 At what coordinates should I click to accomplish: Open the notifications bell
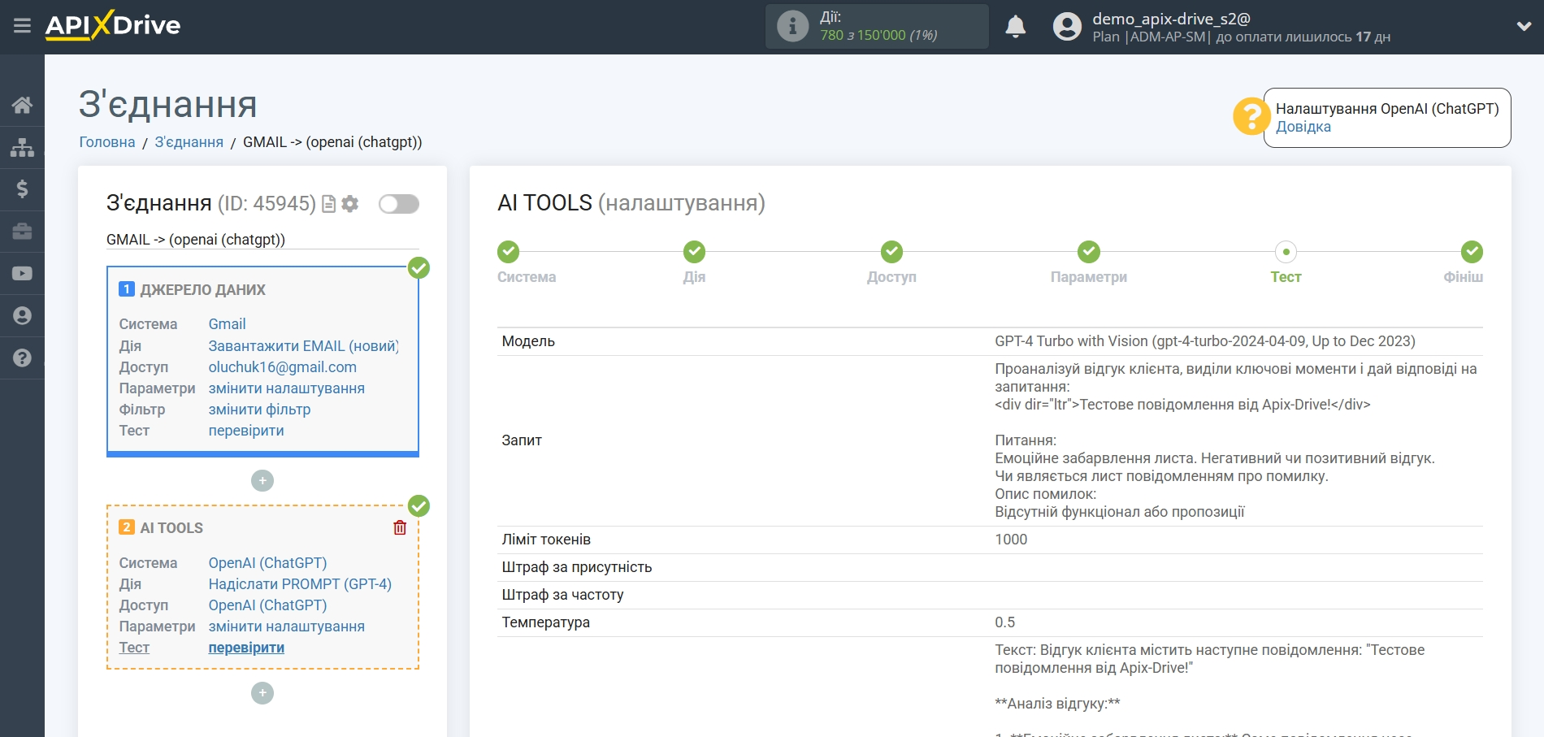click(1015, 27)
